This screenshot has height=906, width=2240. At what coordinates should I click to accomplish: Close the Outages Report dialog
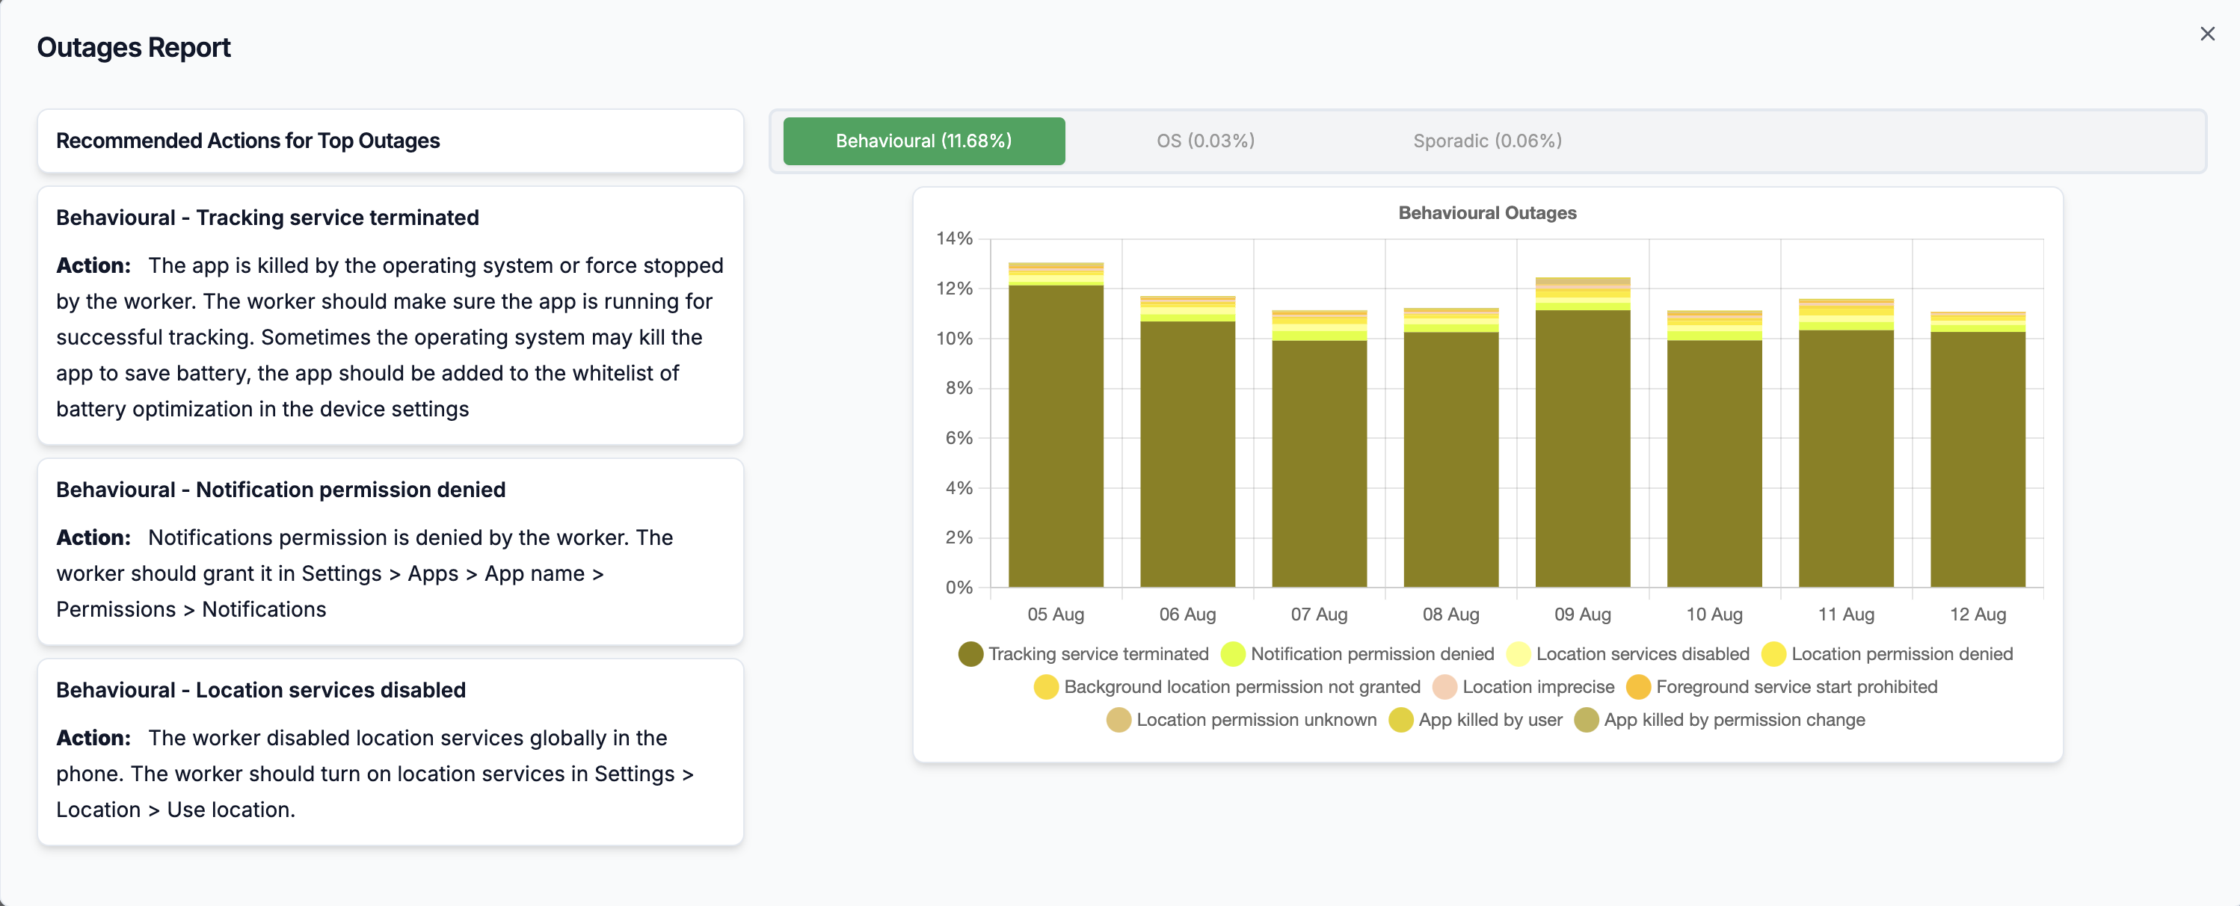2207,34
